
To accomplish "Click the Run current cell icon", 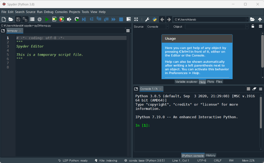I will (54, 19).
